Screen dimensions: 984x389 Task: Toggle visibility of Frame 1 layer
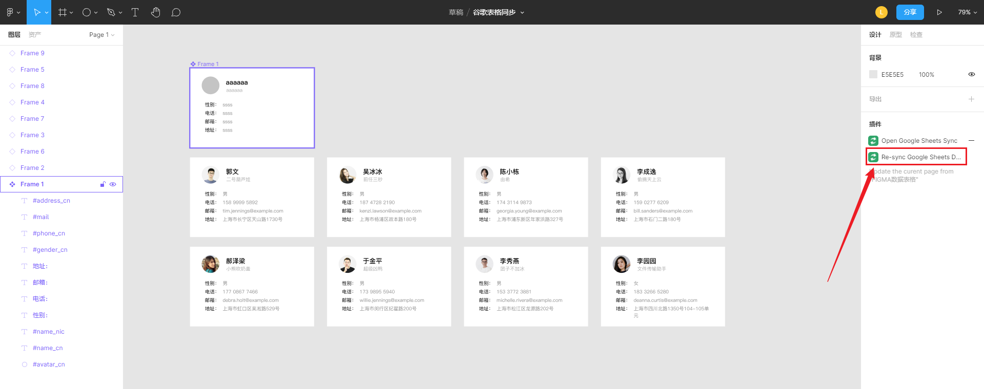tap(113, 184)
